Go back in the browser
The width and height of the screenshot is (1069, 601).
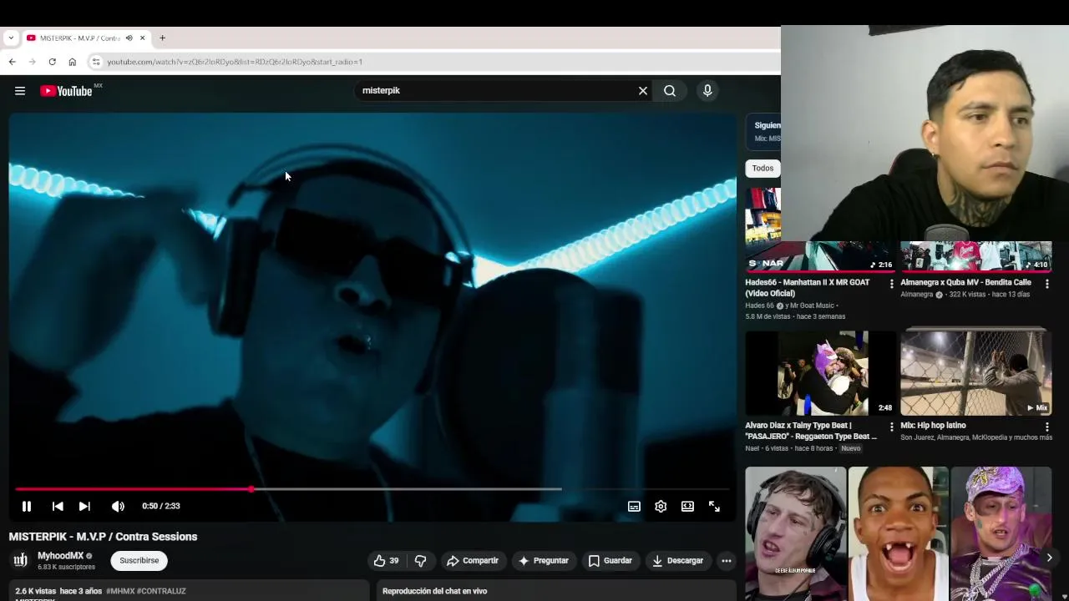12,62
